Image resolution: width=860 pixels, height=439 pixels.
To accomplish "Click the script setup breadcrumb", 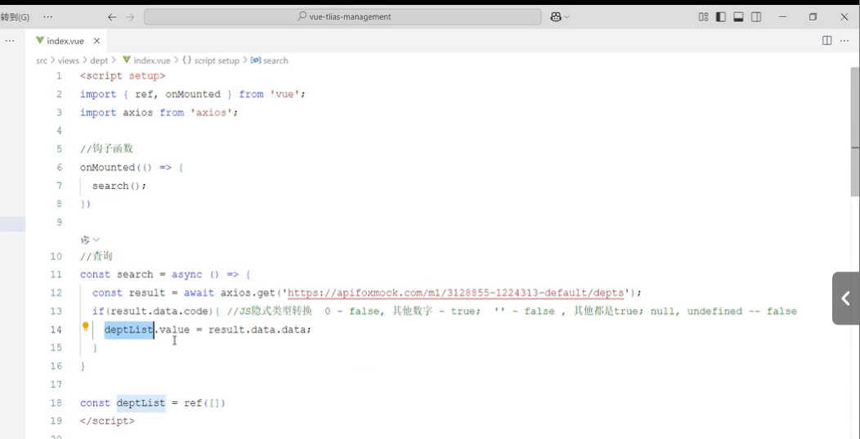I will click(211, 60).
